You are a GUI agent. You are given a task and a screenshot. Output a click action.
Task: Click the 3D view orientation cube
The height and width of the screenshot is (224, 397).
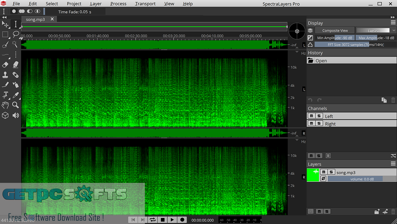point(297,31)
